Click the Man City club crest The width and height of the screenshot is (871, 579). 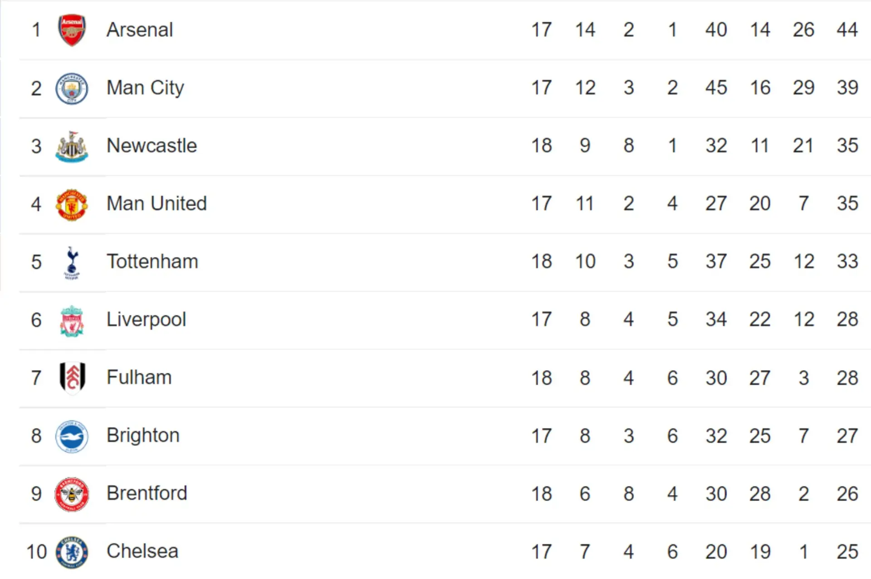click(72, 88)
